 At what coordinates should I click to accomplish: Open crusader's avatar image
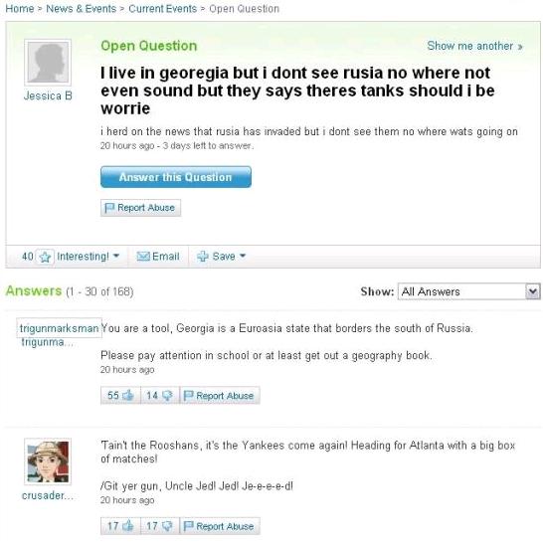(x=48, y=462)
